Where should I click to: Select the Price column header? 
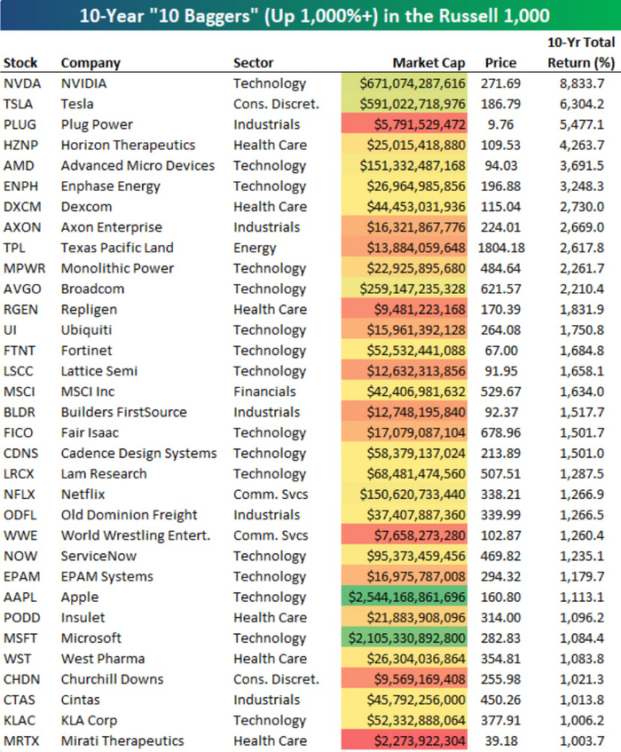[x=500, y=63]
